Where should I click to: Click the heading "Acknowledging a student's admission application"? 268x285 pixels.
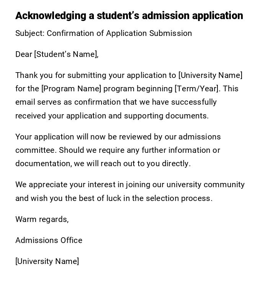[x=129, y=16]
